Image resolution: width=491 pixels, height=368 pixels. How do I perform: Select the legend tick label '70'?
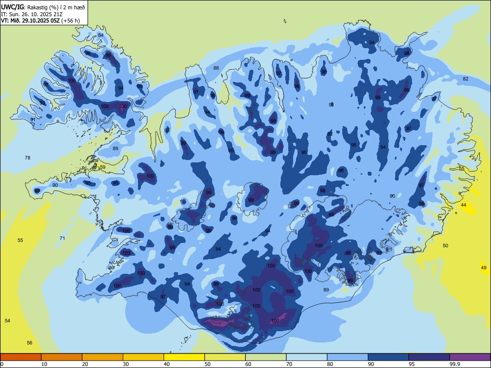pos(289,364)
